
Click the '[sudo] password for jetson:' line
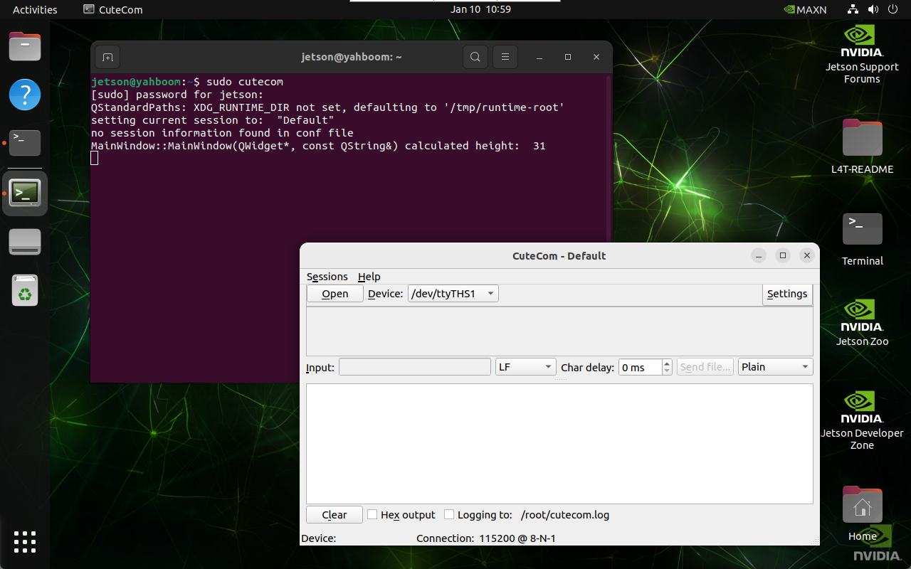coord(177,95)
